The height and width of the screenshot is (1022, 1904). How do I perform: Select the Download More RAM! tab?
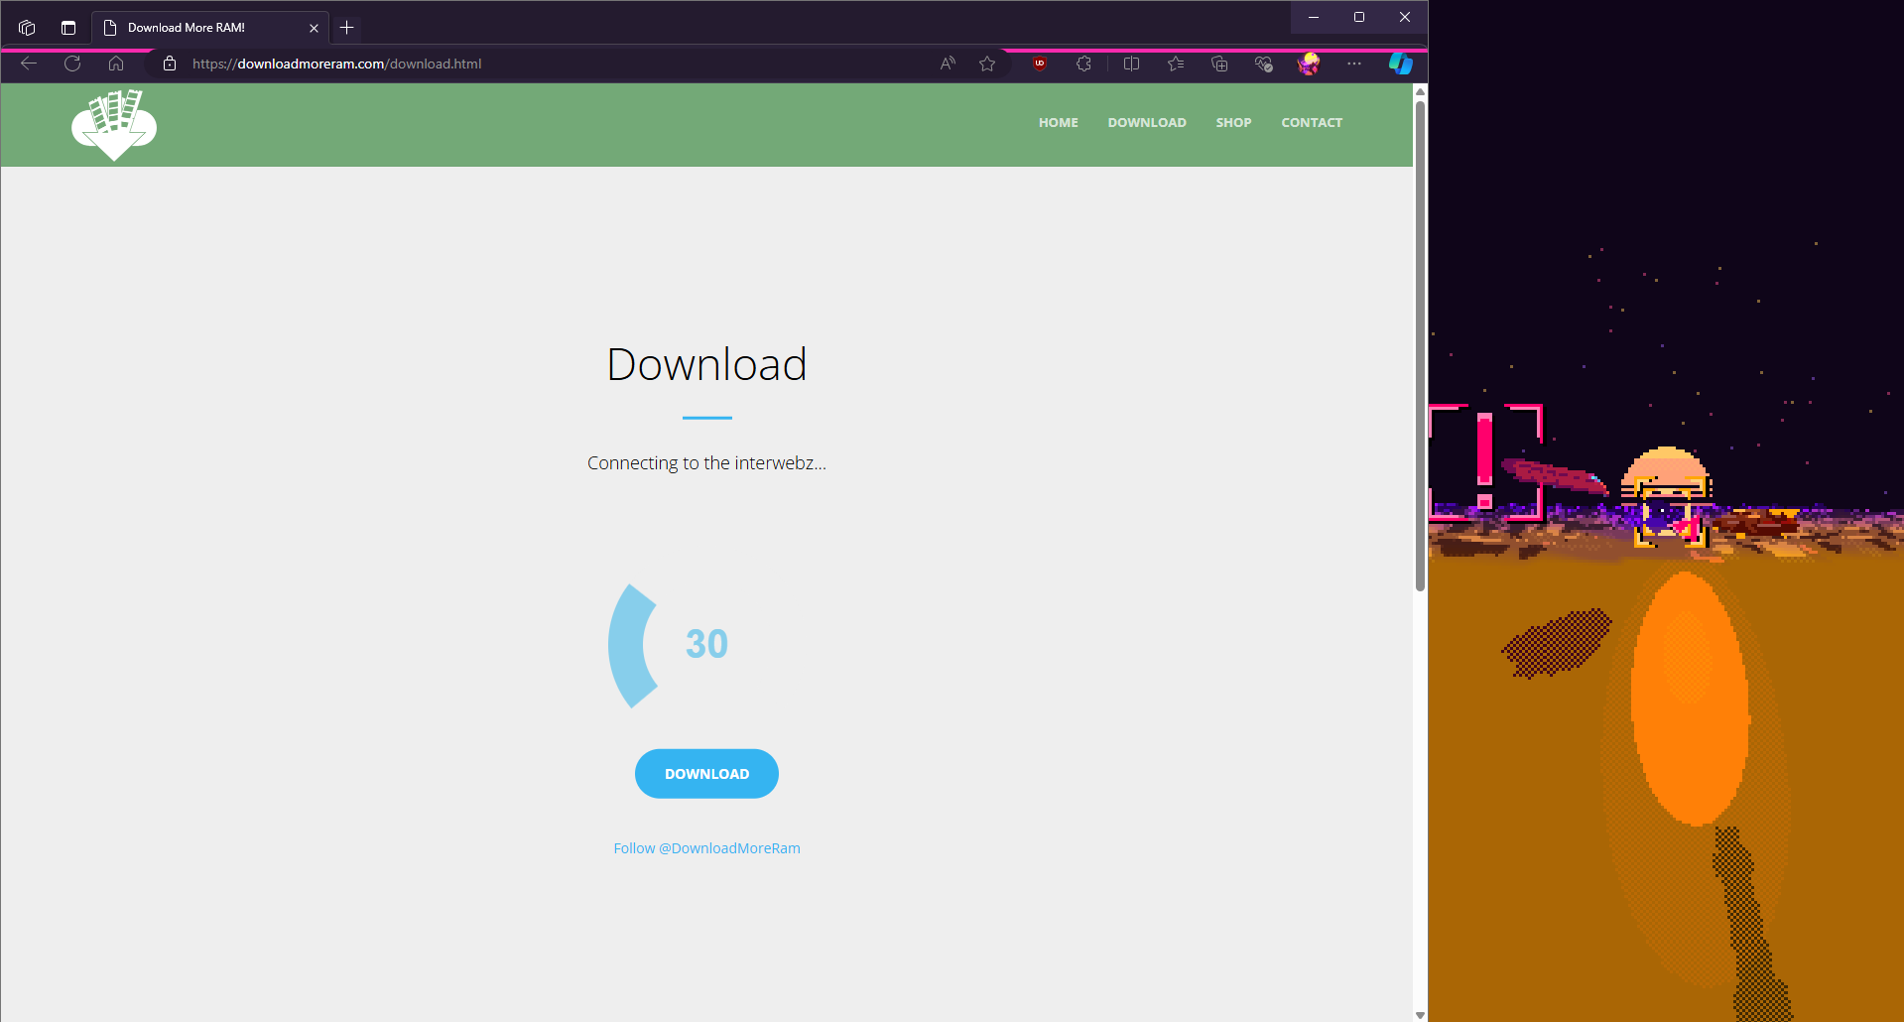[209, 28]
